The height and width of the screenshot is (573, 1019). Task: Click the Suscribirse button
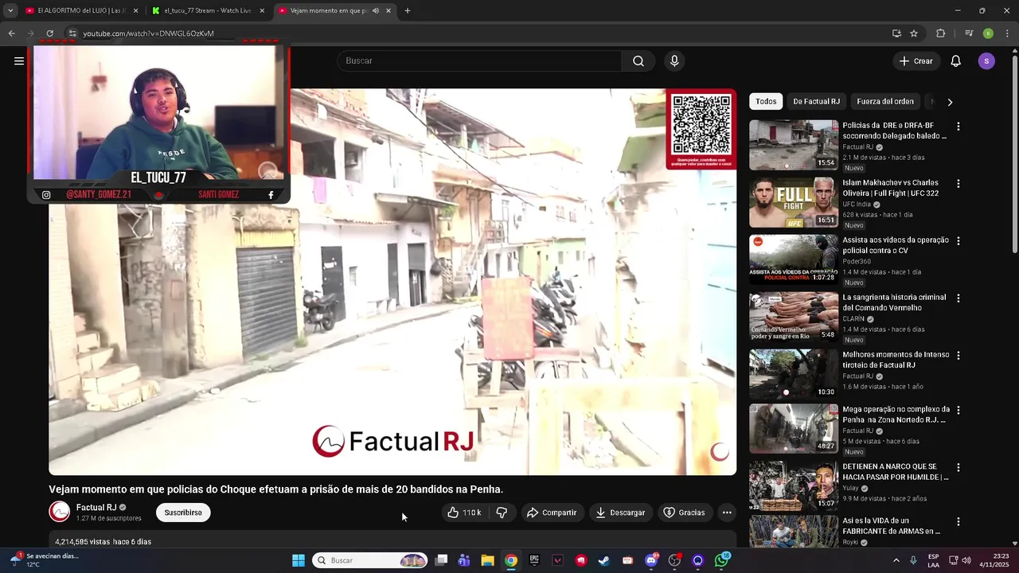[183, 513]
